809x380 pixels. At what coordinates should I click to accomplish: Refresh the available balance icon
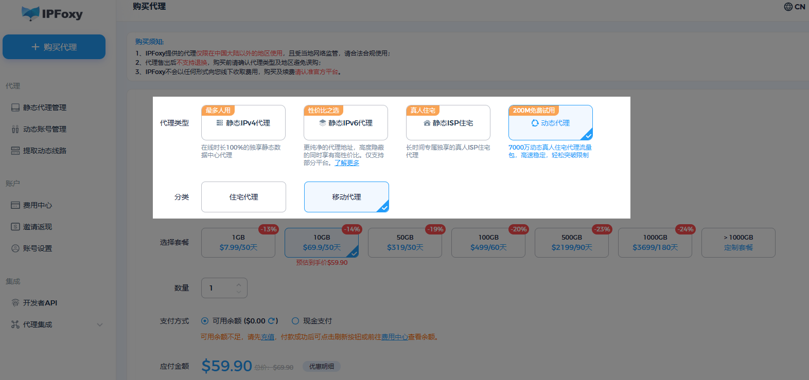(271, 321)
